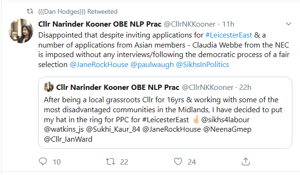Click the reply speech bubble icon
Screen dimensions: 300x175
pyautogui.click(x=43, y=162)
